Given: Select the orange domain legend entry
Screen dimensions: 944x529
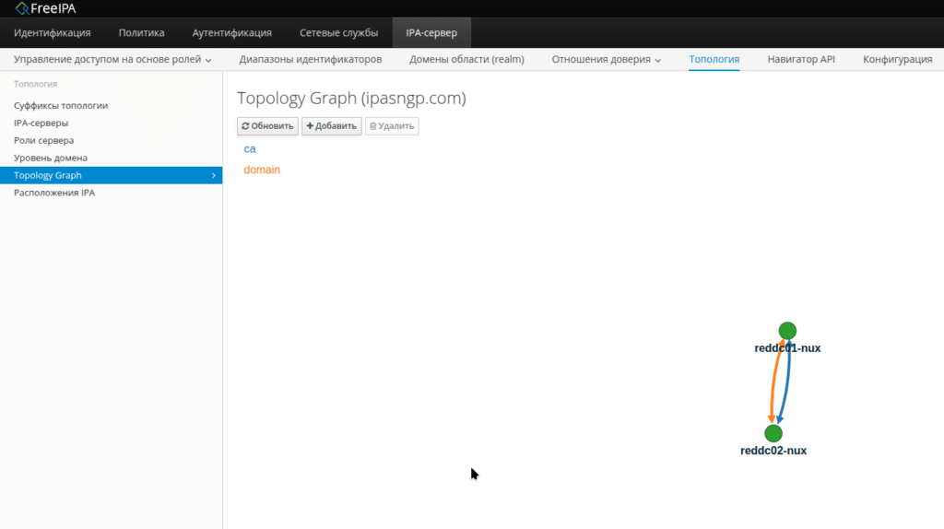Looking at the screenshot, I should [x=262, y=170].
